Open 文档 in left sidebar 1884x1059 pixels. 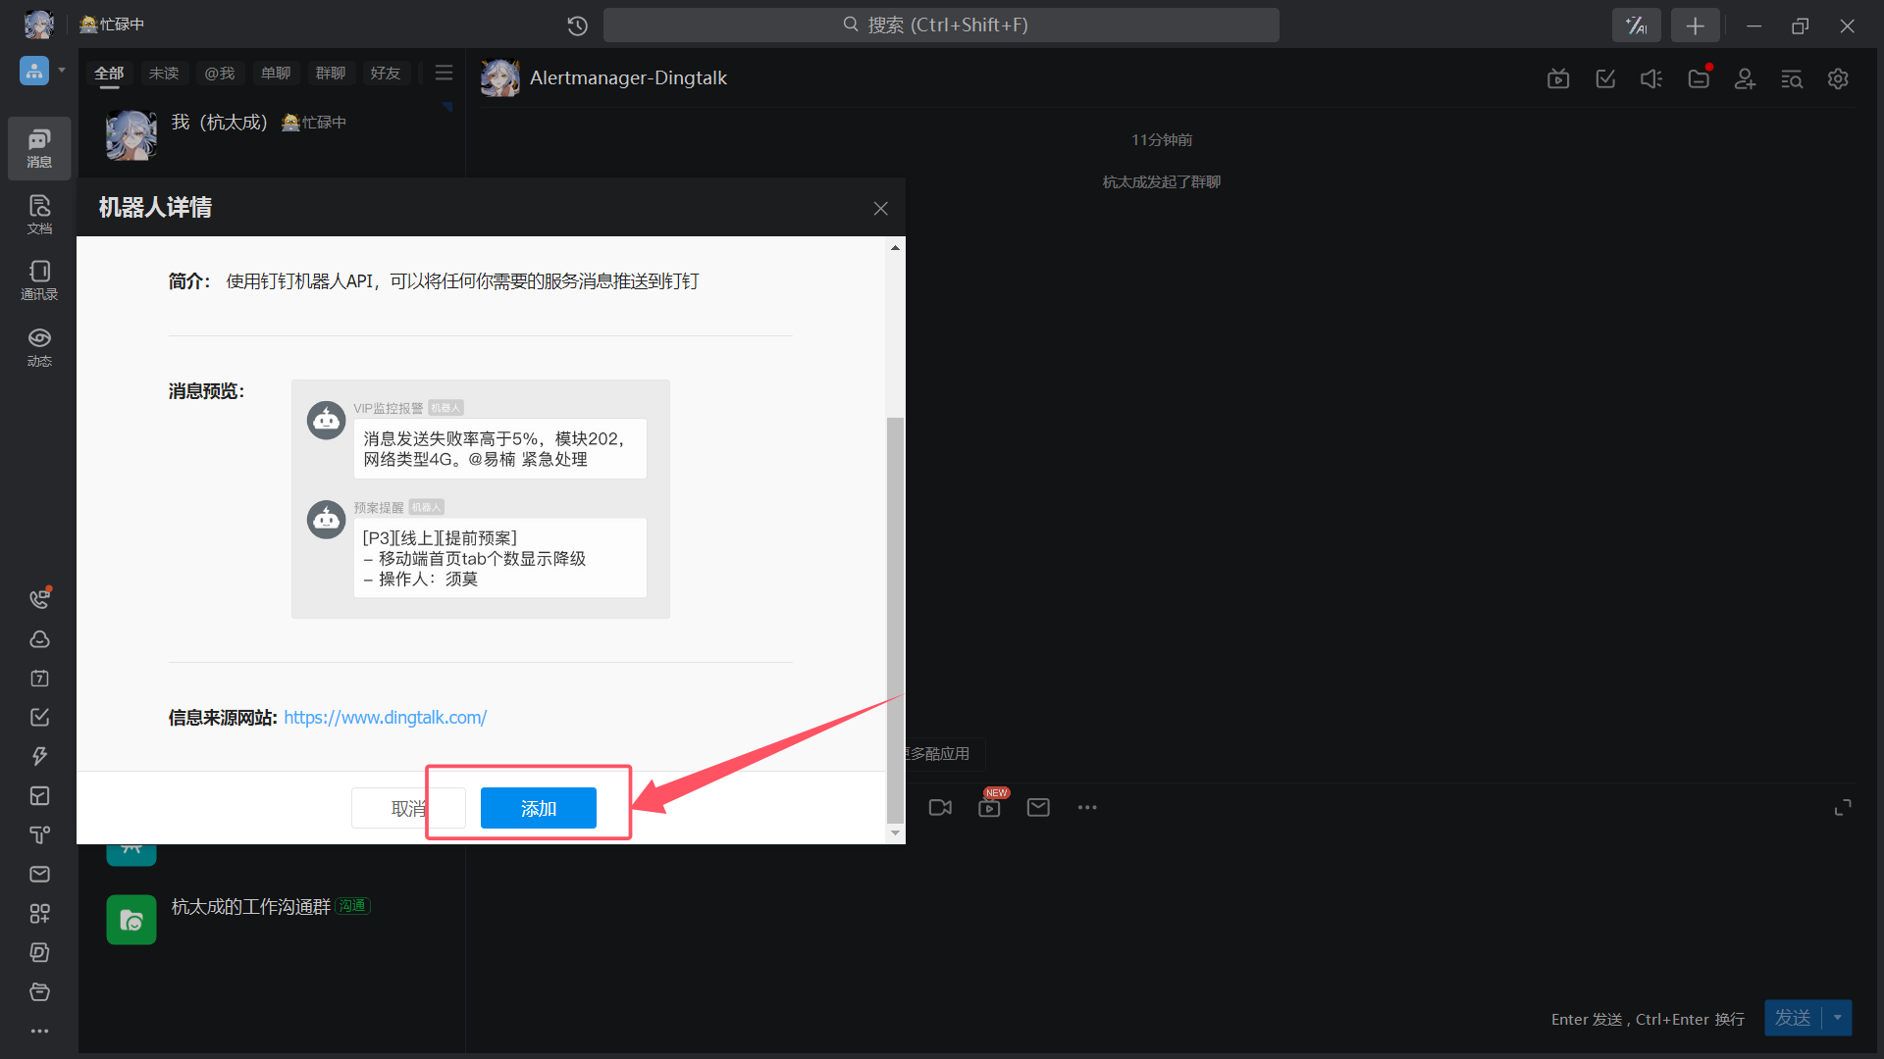[x=39, y=214]
